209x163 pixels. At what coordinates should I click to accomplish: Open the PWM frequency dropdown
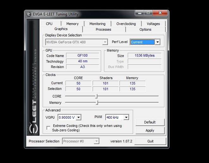126,117
